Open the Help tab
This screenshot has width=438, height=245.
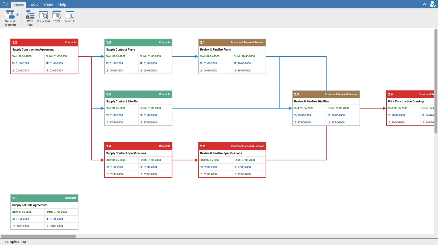pyautogui.click(x=62, y=4)
